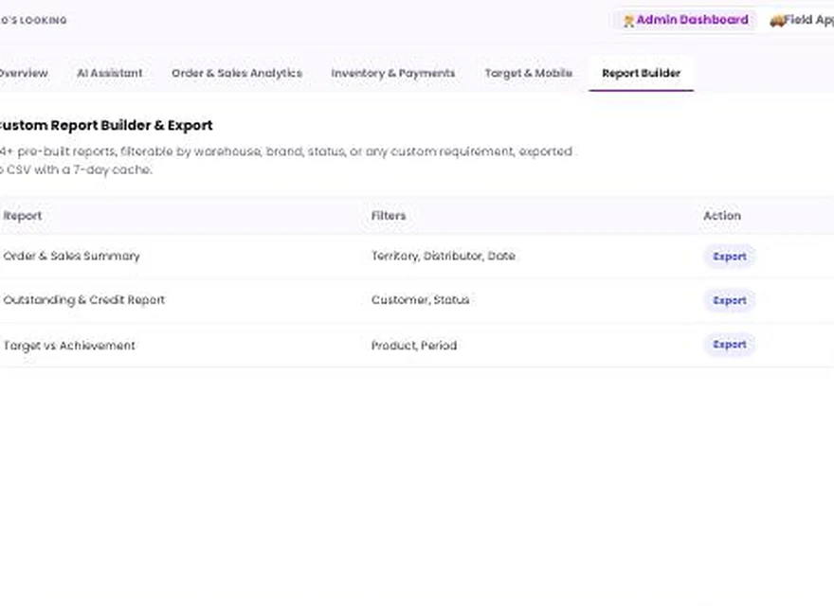Screen dimensions: 834x606
Task: Export the Outstanding & Credit Report
Action: pyautogui.click(x=729, y=300)
